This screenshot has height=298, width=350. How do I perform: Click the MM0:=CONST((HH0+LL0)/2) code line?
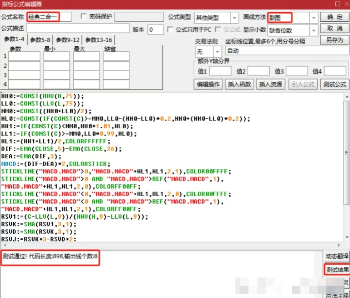[46, 111]
